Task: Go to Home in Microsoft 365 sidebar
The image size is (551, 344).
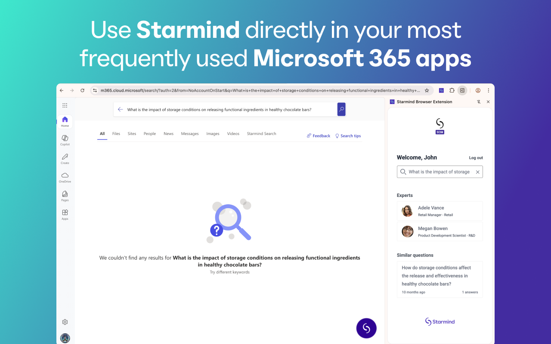Action: [x=65, y=122]
